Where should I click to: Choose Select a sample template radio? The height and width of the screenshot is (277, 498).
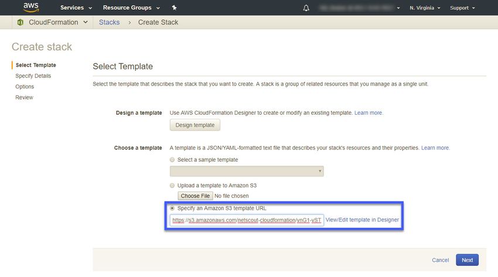(x=172, y=160)
